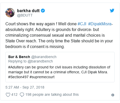Click the Bar & Bench account name
120x103 pixels.
tap(19, 57)
